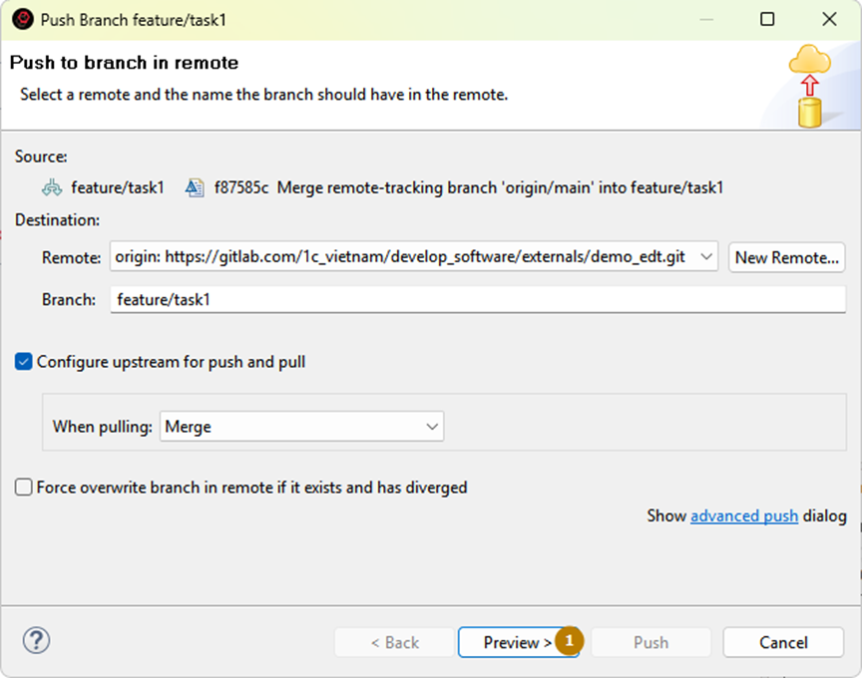
Task: Minimize the Push Branch dialog
Action: pos(705,19)
